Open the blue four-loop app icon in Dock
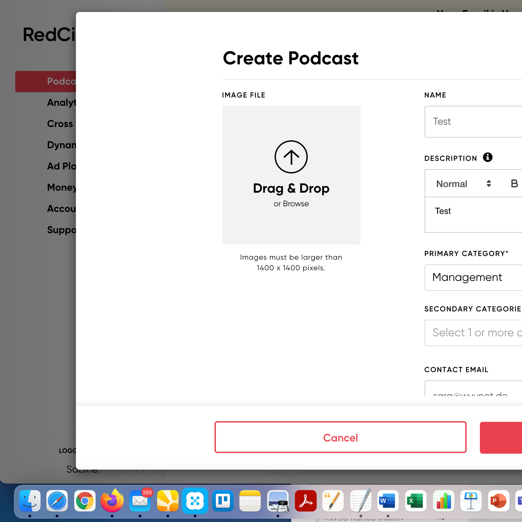This screenshot has height=522, width=522. (195, 501)
